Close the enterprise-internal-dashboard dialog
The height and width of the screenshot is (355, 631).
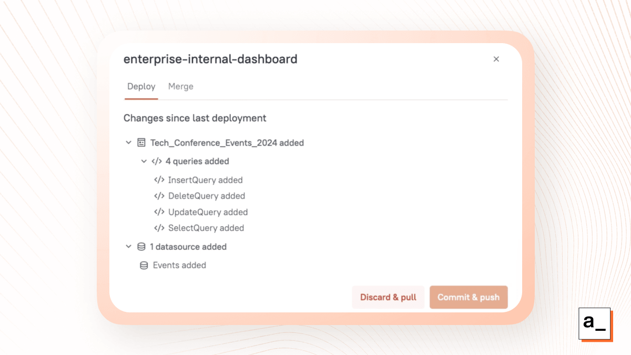pos(496,59)
